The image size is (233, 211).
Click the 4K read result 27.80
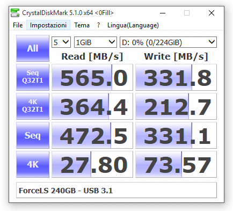[92, 164]
